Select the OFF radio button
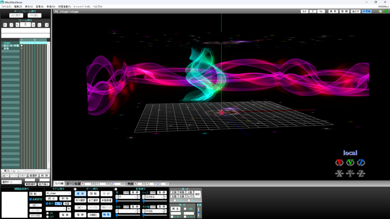 (47, 217)
